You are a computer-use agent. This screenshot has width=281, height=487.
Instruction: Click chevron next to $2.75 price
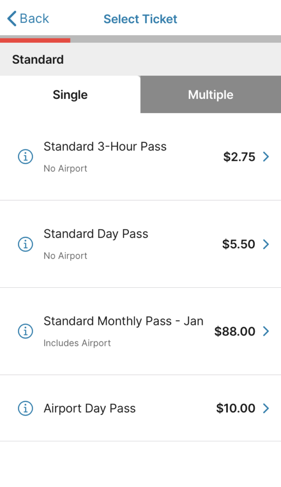point(266,157)
